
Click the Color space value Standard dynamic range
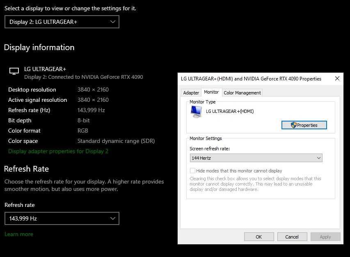(x=116, y=141)
